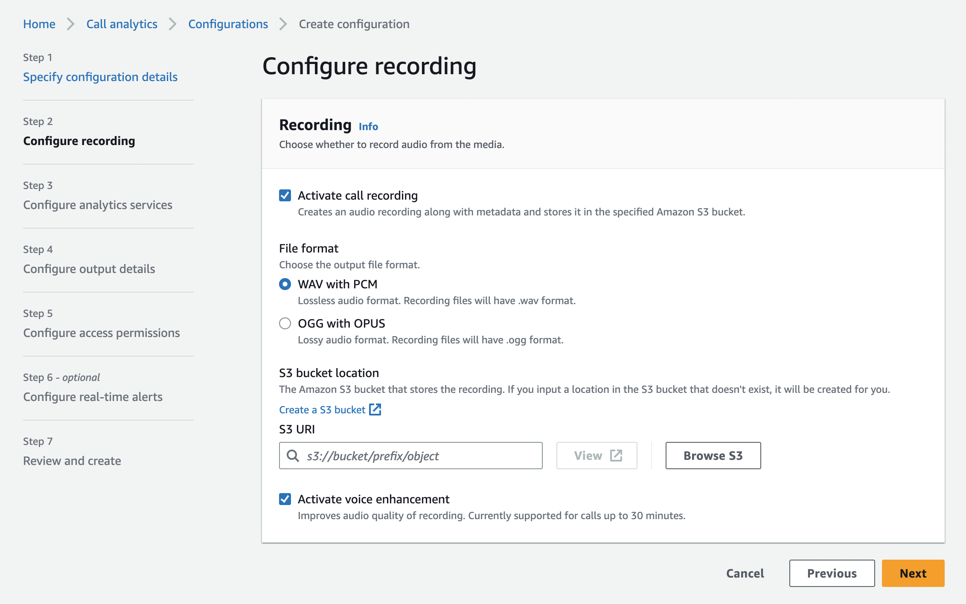Open Browse S3 dialog
Viewport: 966px width, 604px height.
pyautogui.click(x=713, y=456)
